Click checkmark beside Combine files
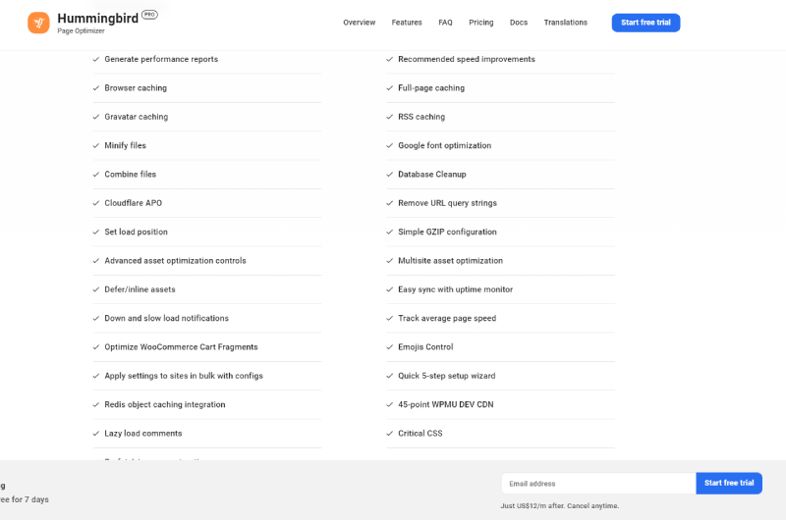The height and width of the screenshot is (520, 786). pos(96,175)
